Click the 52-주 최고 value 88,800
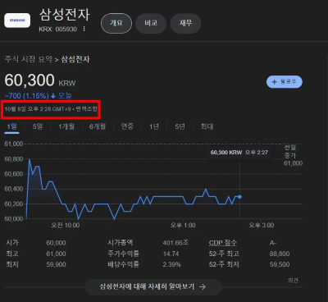Image resolution: width=328 pixels, height=302 pixels. (280, 254)
